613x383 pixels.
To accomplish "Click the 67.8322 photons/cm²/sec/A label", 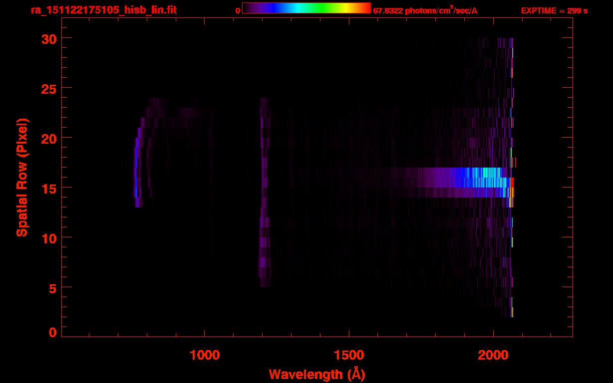I will tap(425, 10).
